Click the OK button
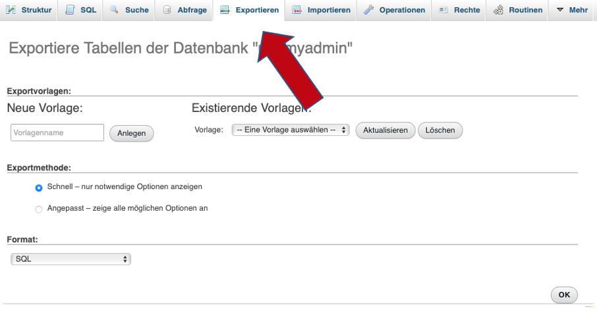 pyautogui.click(x=564, y=295)
